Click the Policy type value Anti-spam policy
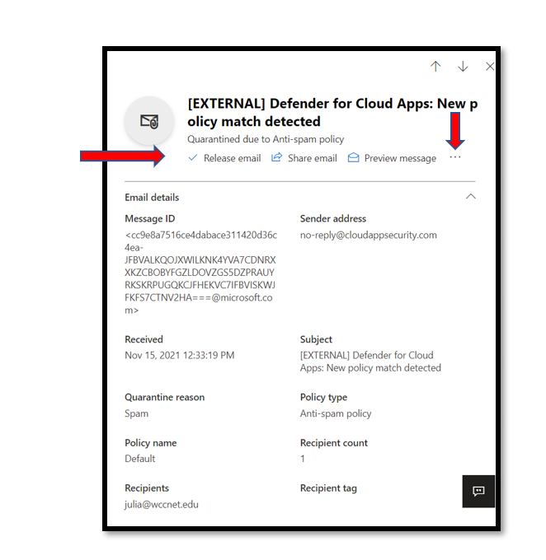Screen dimensions: 546x560 336,413
